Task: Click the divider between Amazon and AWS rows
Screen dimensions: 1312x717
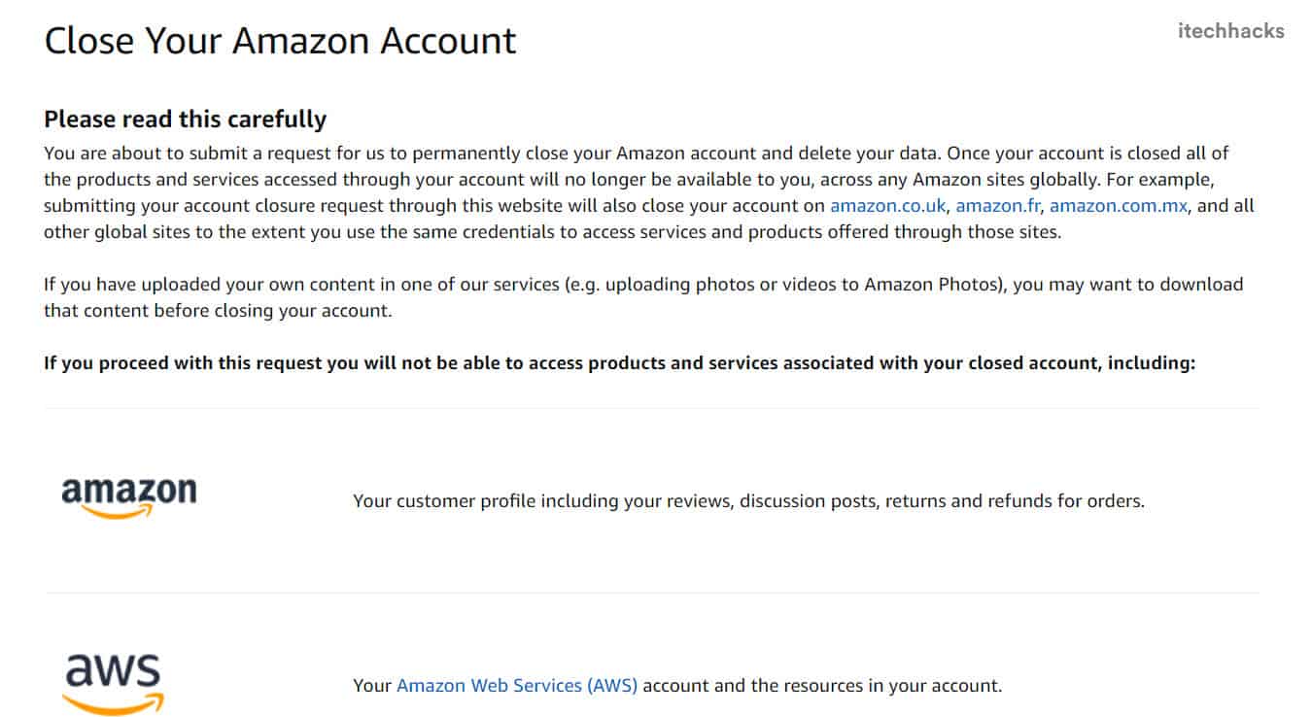Action: pos(651,593)
